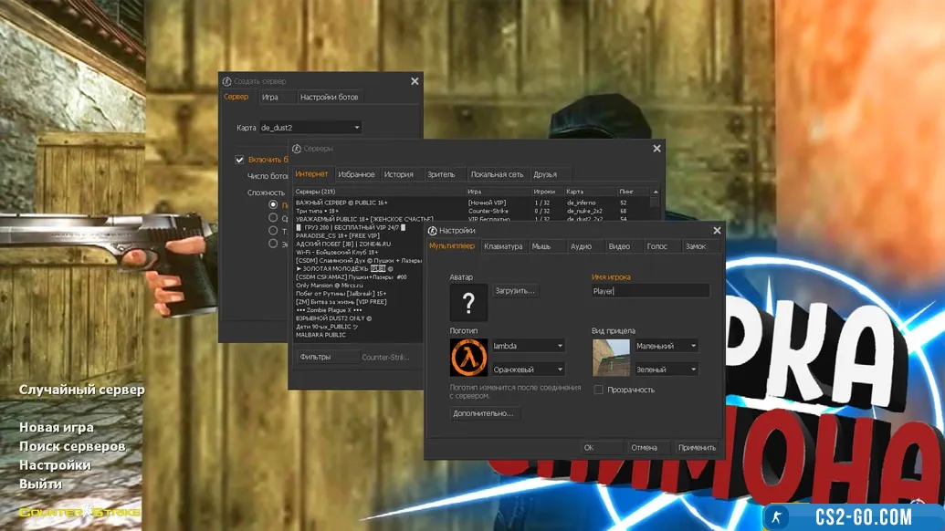Expand the lambda logo dropdown
945x531 pixels.
[x=528, y=346]
